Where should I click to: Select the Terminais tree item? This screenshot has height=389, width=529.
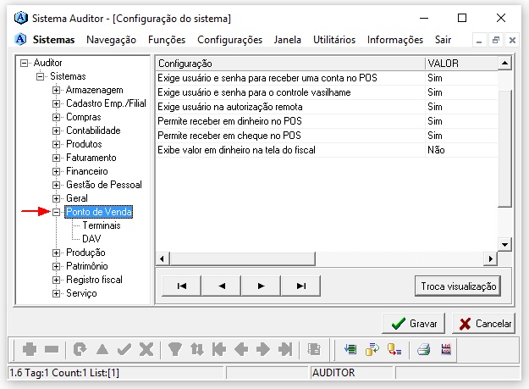(101, 226)
